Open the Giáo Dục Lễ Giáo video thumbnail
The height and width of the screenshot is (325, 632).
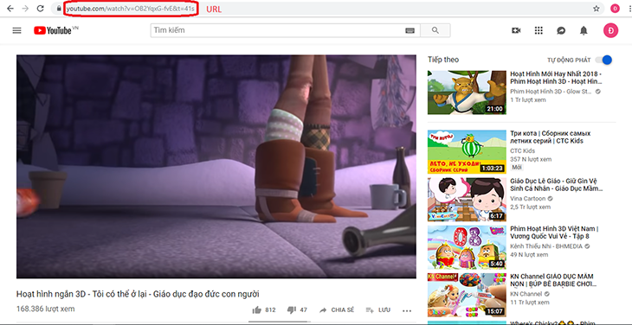tap(467, 200)
